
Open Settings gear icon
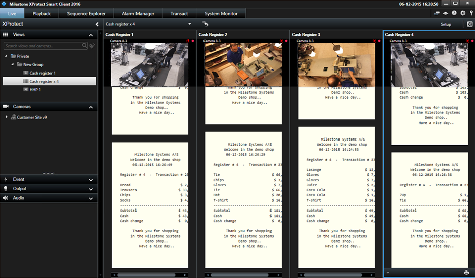tap(463, 13)
